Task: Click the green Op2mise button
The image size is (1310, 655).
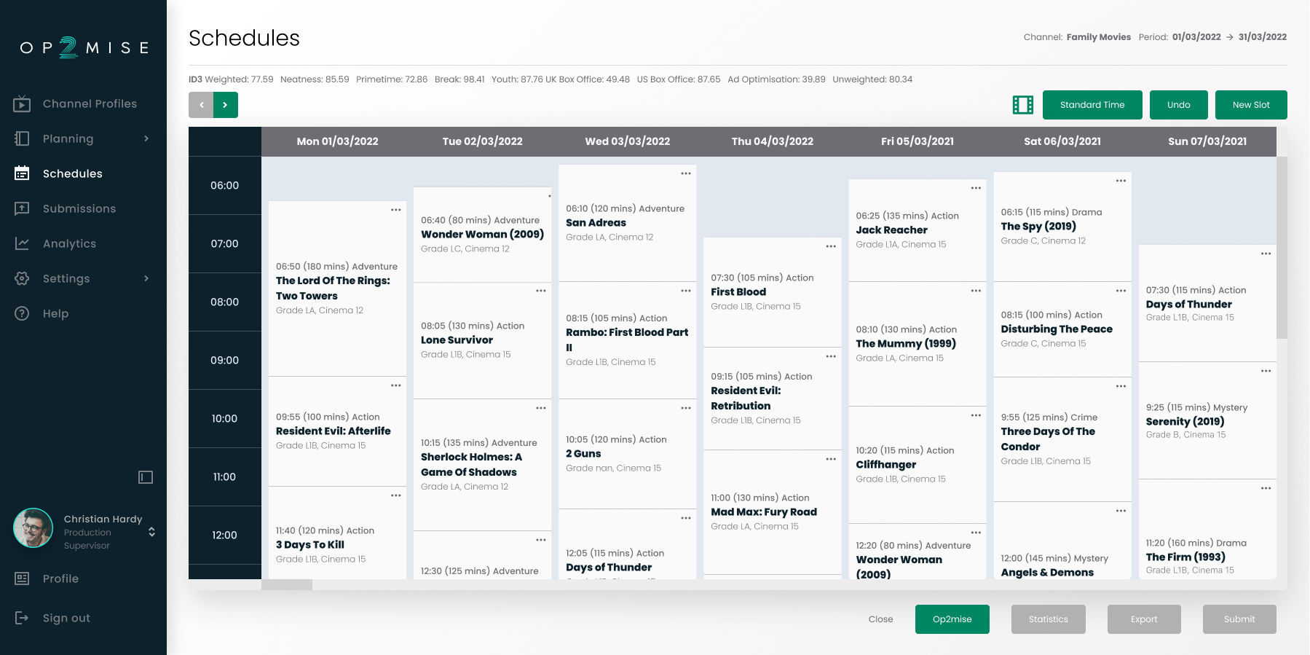Action: pyautogui.click(x=952, y=619)
